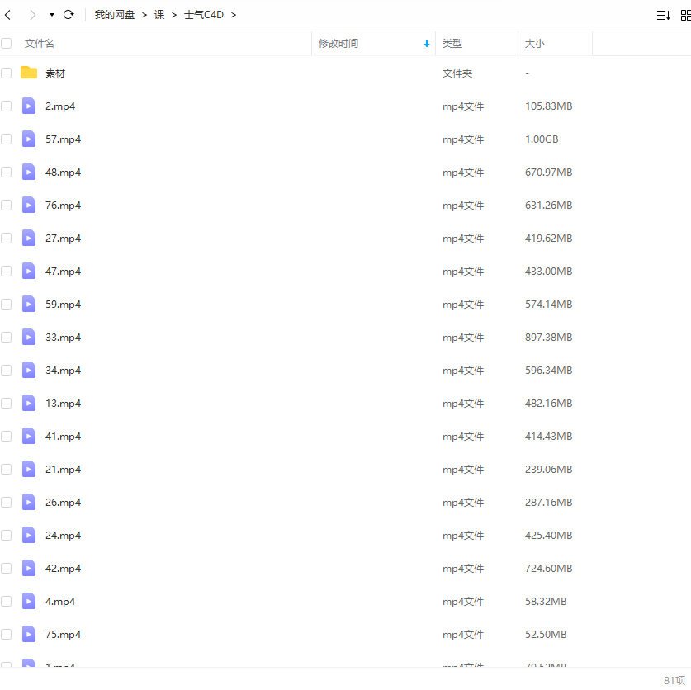This screenshot has width=691, height=690.
Task: Click the forward navigation arrow
Action: click(x=31, y=14)
